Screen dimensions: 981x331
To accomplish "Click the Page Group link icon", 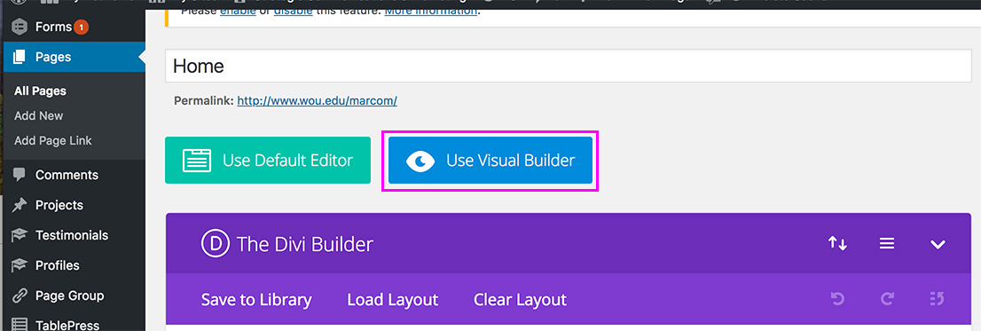I will coord(20,296).
